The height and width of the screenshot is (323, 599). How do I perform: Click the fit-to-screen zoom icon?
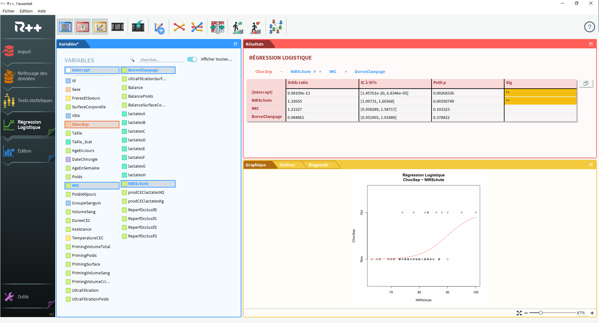tap(519, 313)
